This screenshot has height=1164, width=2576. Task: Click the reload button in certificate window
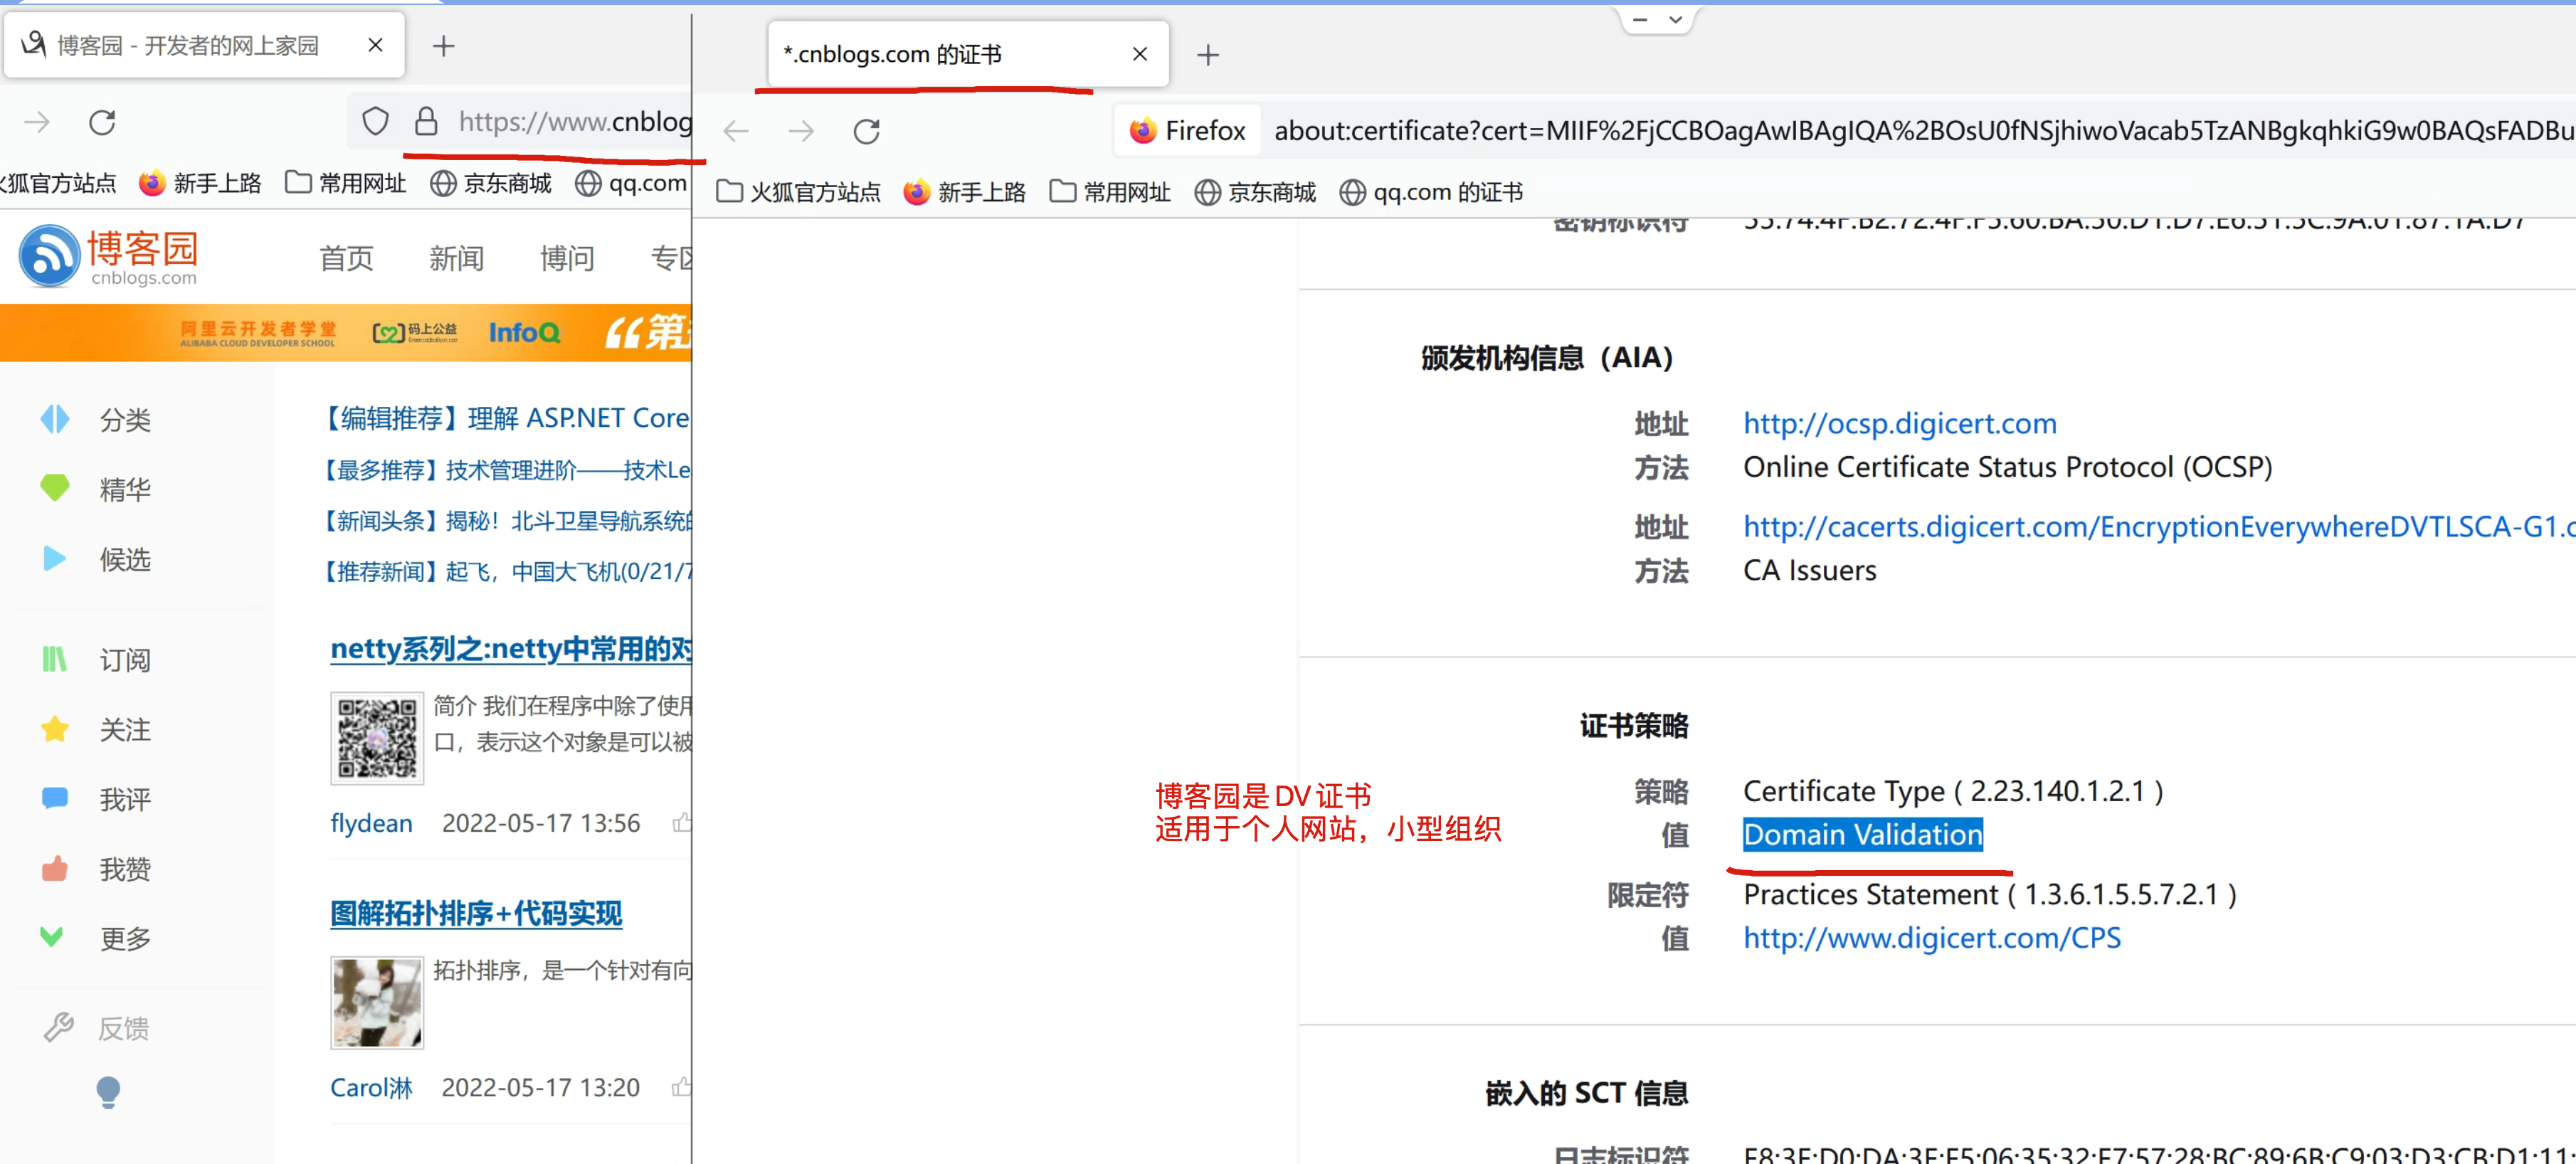pyautogui.click(x=866, y=131)
